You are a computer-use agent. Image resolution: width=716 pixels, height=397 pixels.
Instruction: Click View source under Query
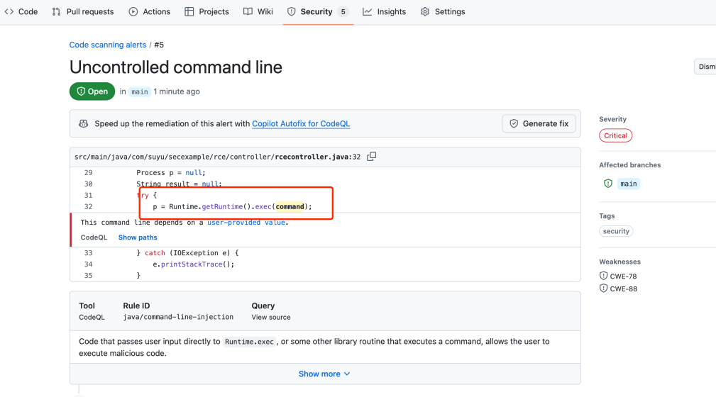(x=271, y=317)
